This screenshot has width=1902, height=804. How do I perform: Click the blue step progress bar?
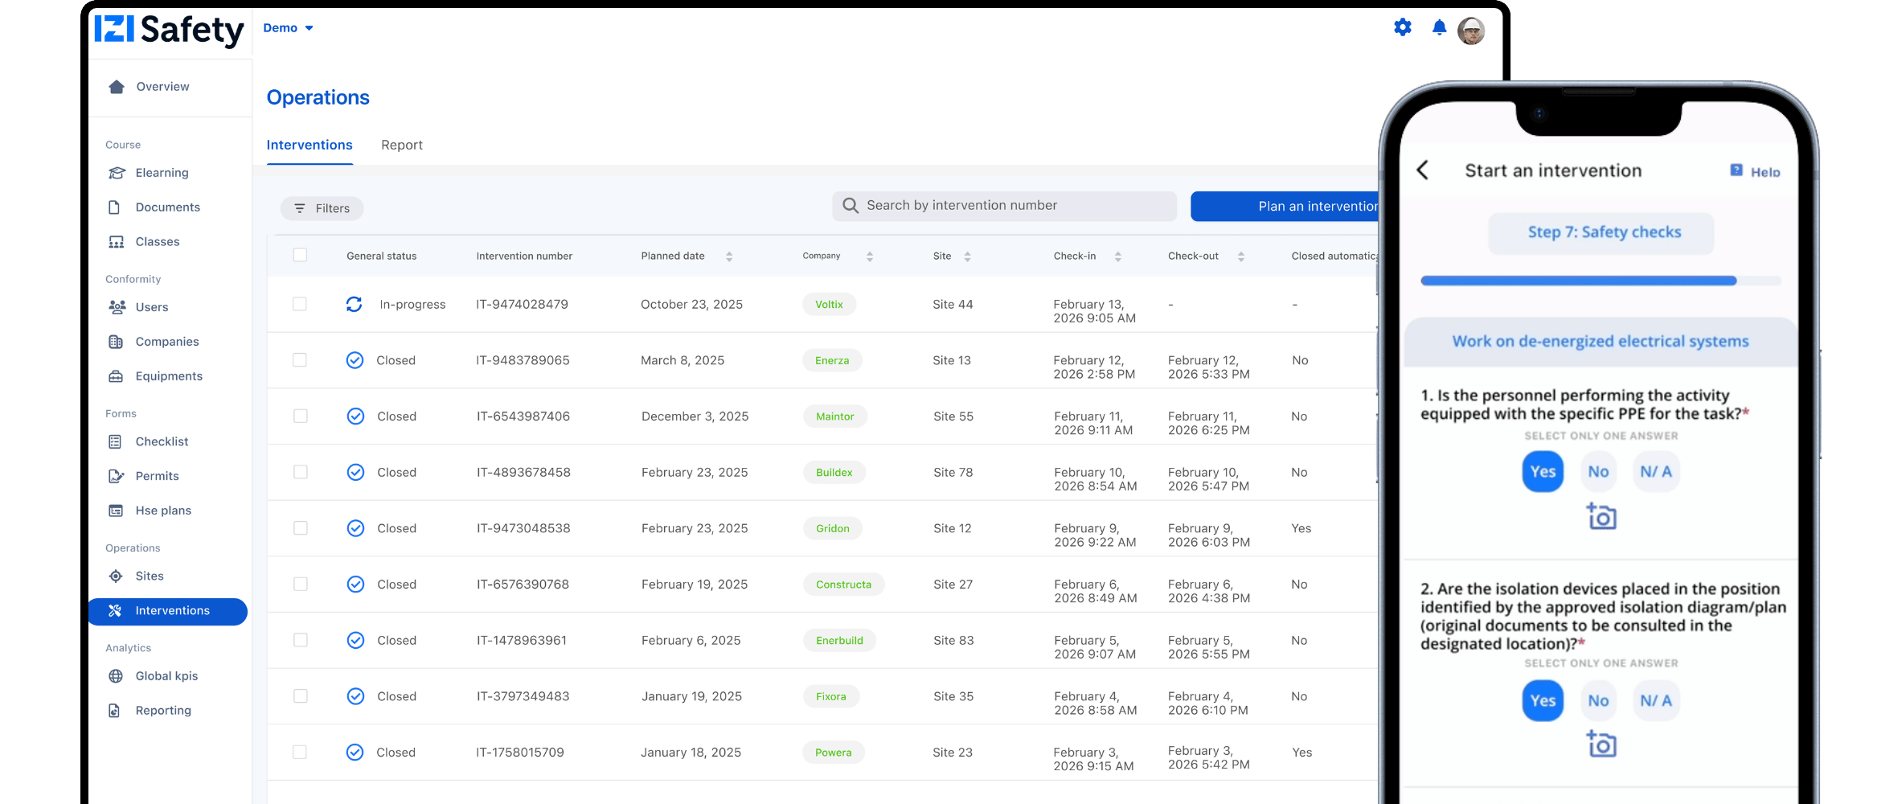click(1577, 281)
